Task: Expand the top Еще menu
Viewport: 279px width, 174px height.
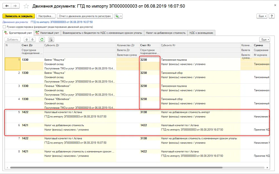Action: point(262,16)
